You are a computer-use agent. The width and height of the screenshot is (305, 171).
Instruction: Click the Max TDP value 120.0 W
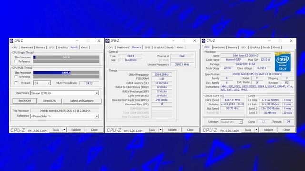265,60
